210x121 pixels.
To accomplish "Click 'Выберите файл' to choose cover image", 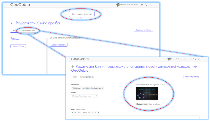I will pos(142,104).
